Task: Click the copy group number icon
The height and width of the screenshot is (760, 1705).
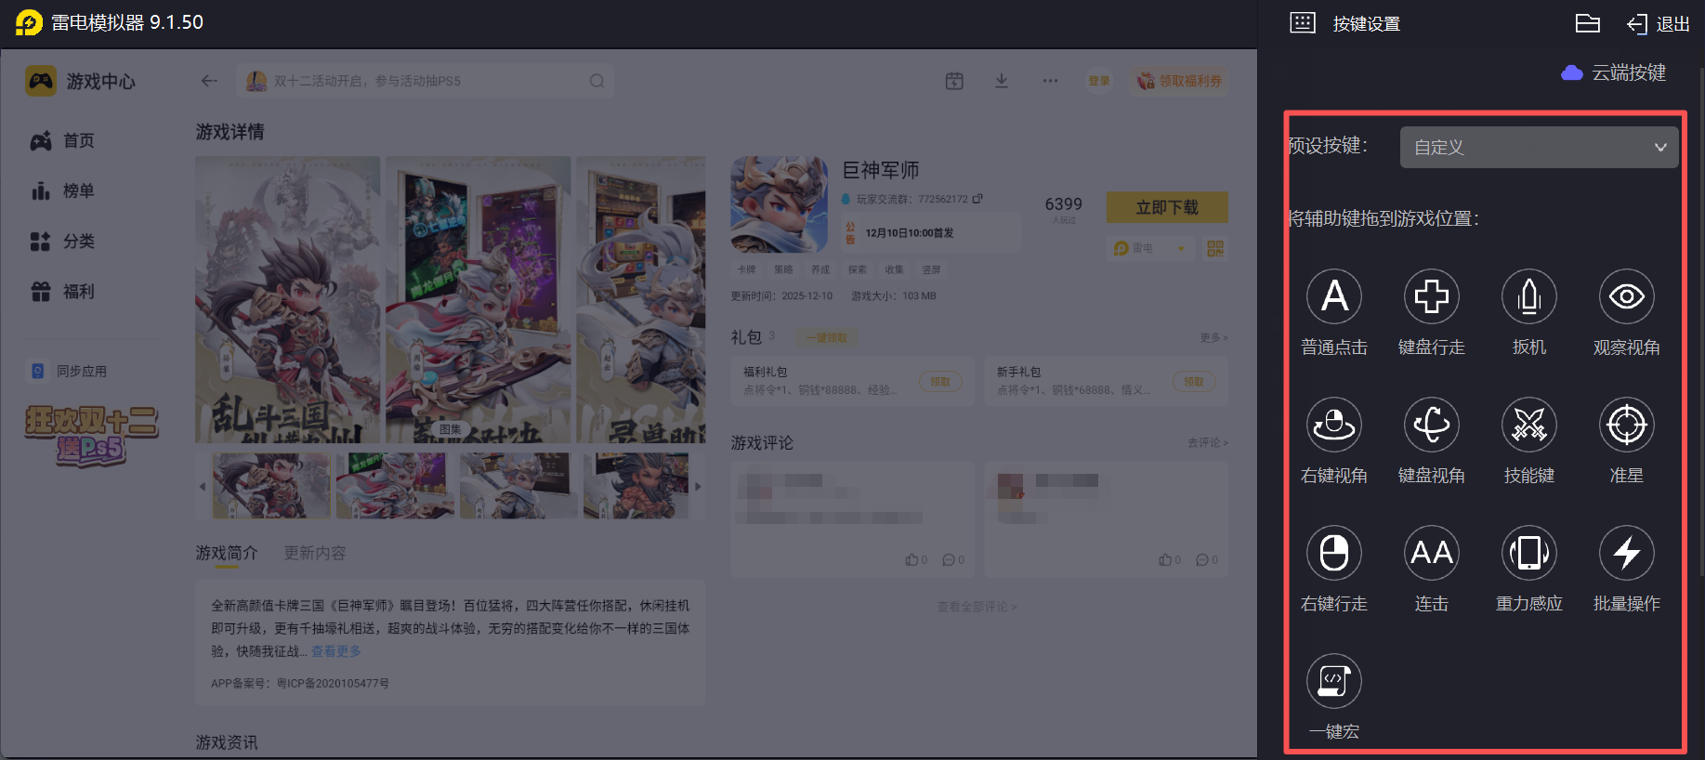Action: (x=977, y=199)
